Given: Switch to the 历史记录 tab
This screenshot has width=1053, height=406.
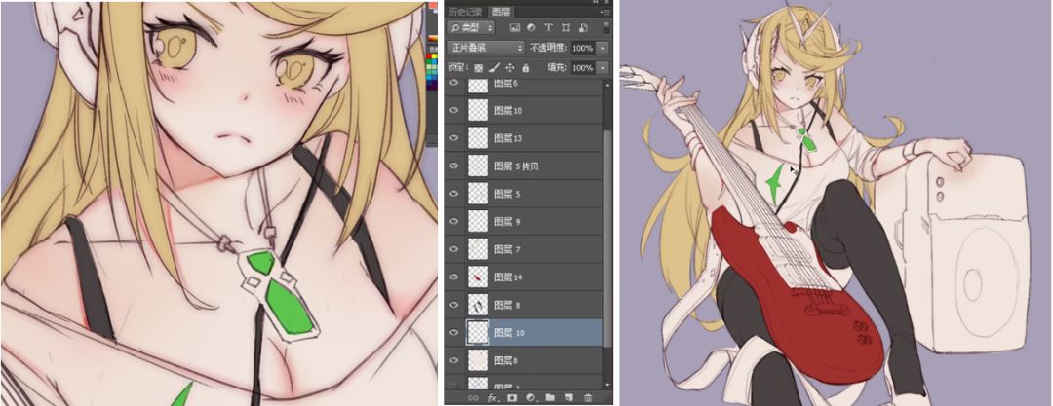Looking at the screenshot, I should tap(466, 12).
